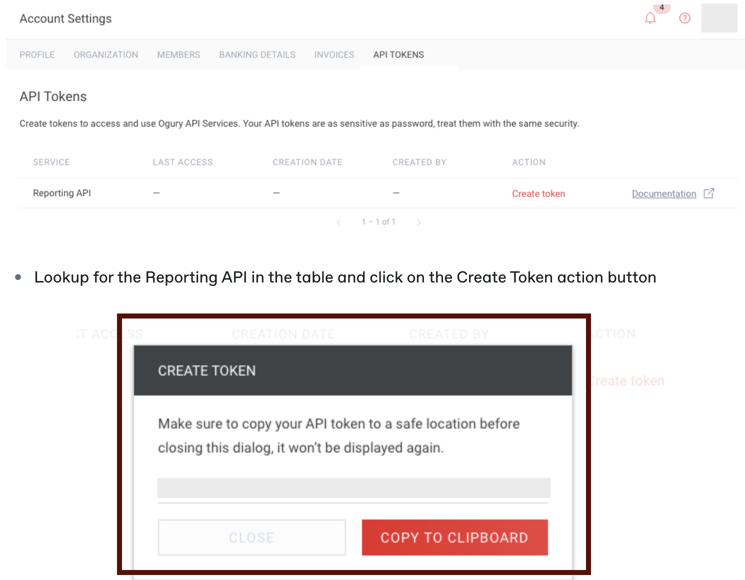Open the notifications bell icon
The height and width of the screenshot is (580, 745).
(x=650, y=18)
